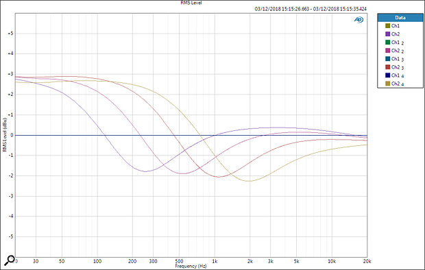This screenshot has height=270, width=425.
Task: Click the '+3' level tick label
Action: [10, 74]
